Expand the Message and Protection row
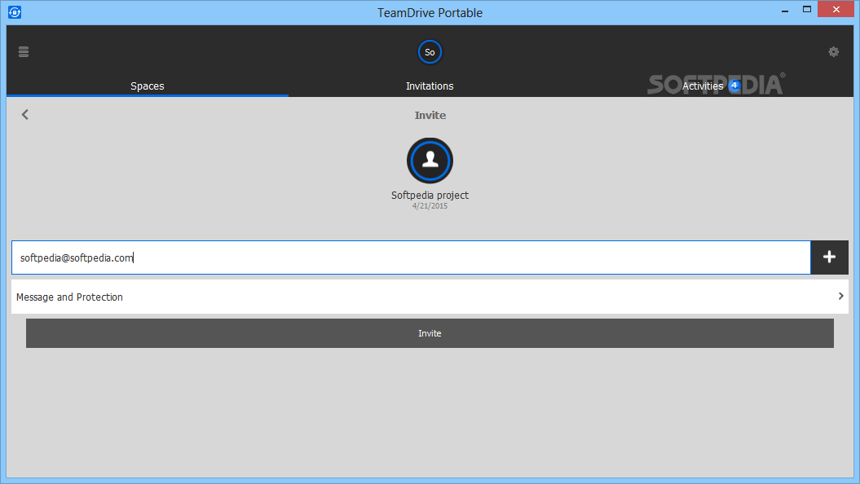 (x=430, y=297)
